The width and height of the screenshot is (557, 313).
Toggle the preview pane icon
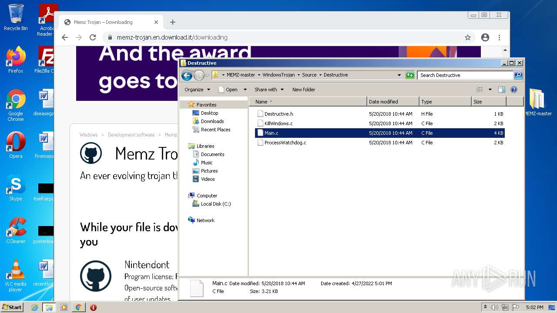tap(501, 90)
